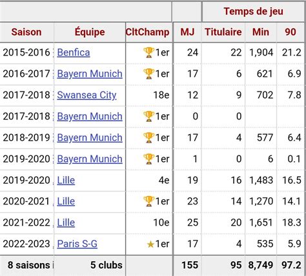
Task: Click the trophy icon beside Bayern Munich 2016-2017
Action: click(148, 74)
